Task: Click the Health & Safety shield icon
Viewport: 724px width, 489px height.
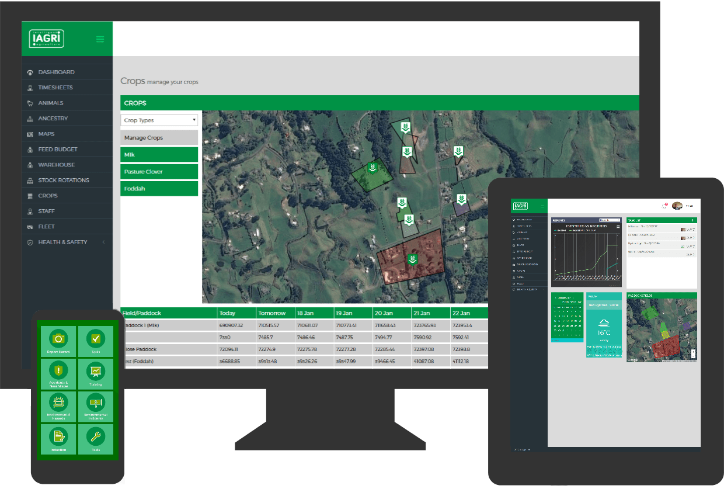Action: (30, 242)
